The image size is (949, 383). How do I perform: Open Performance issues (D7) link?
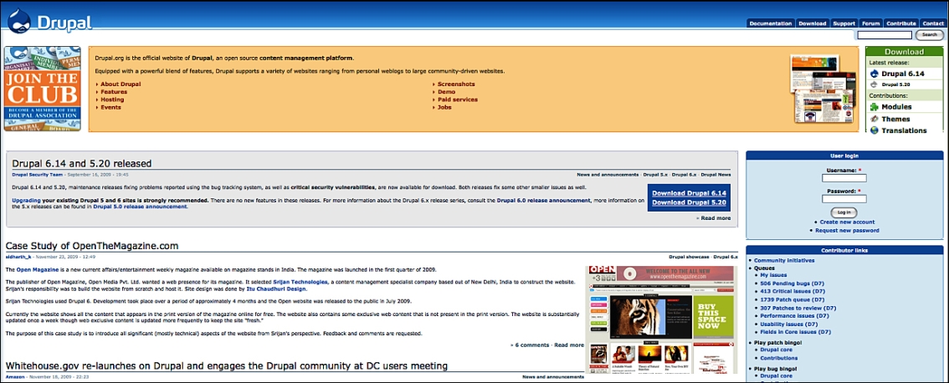click(795, 316)
